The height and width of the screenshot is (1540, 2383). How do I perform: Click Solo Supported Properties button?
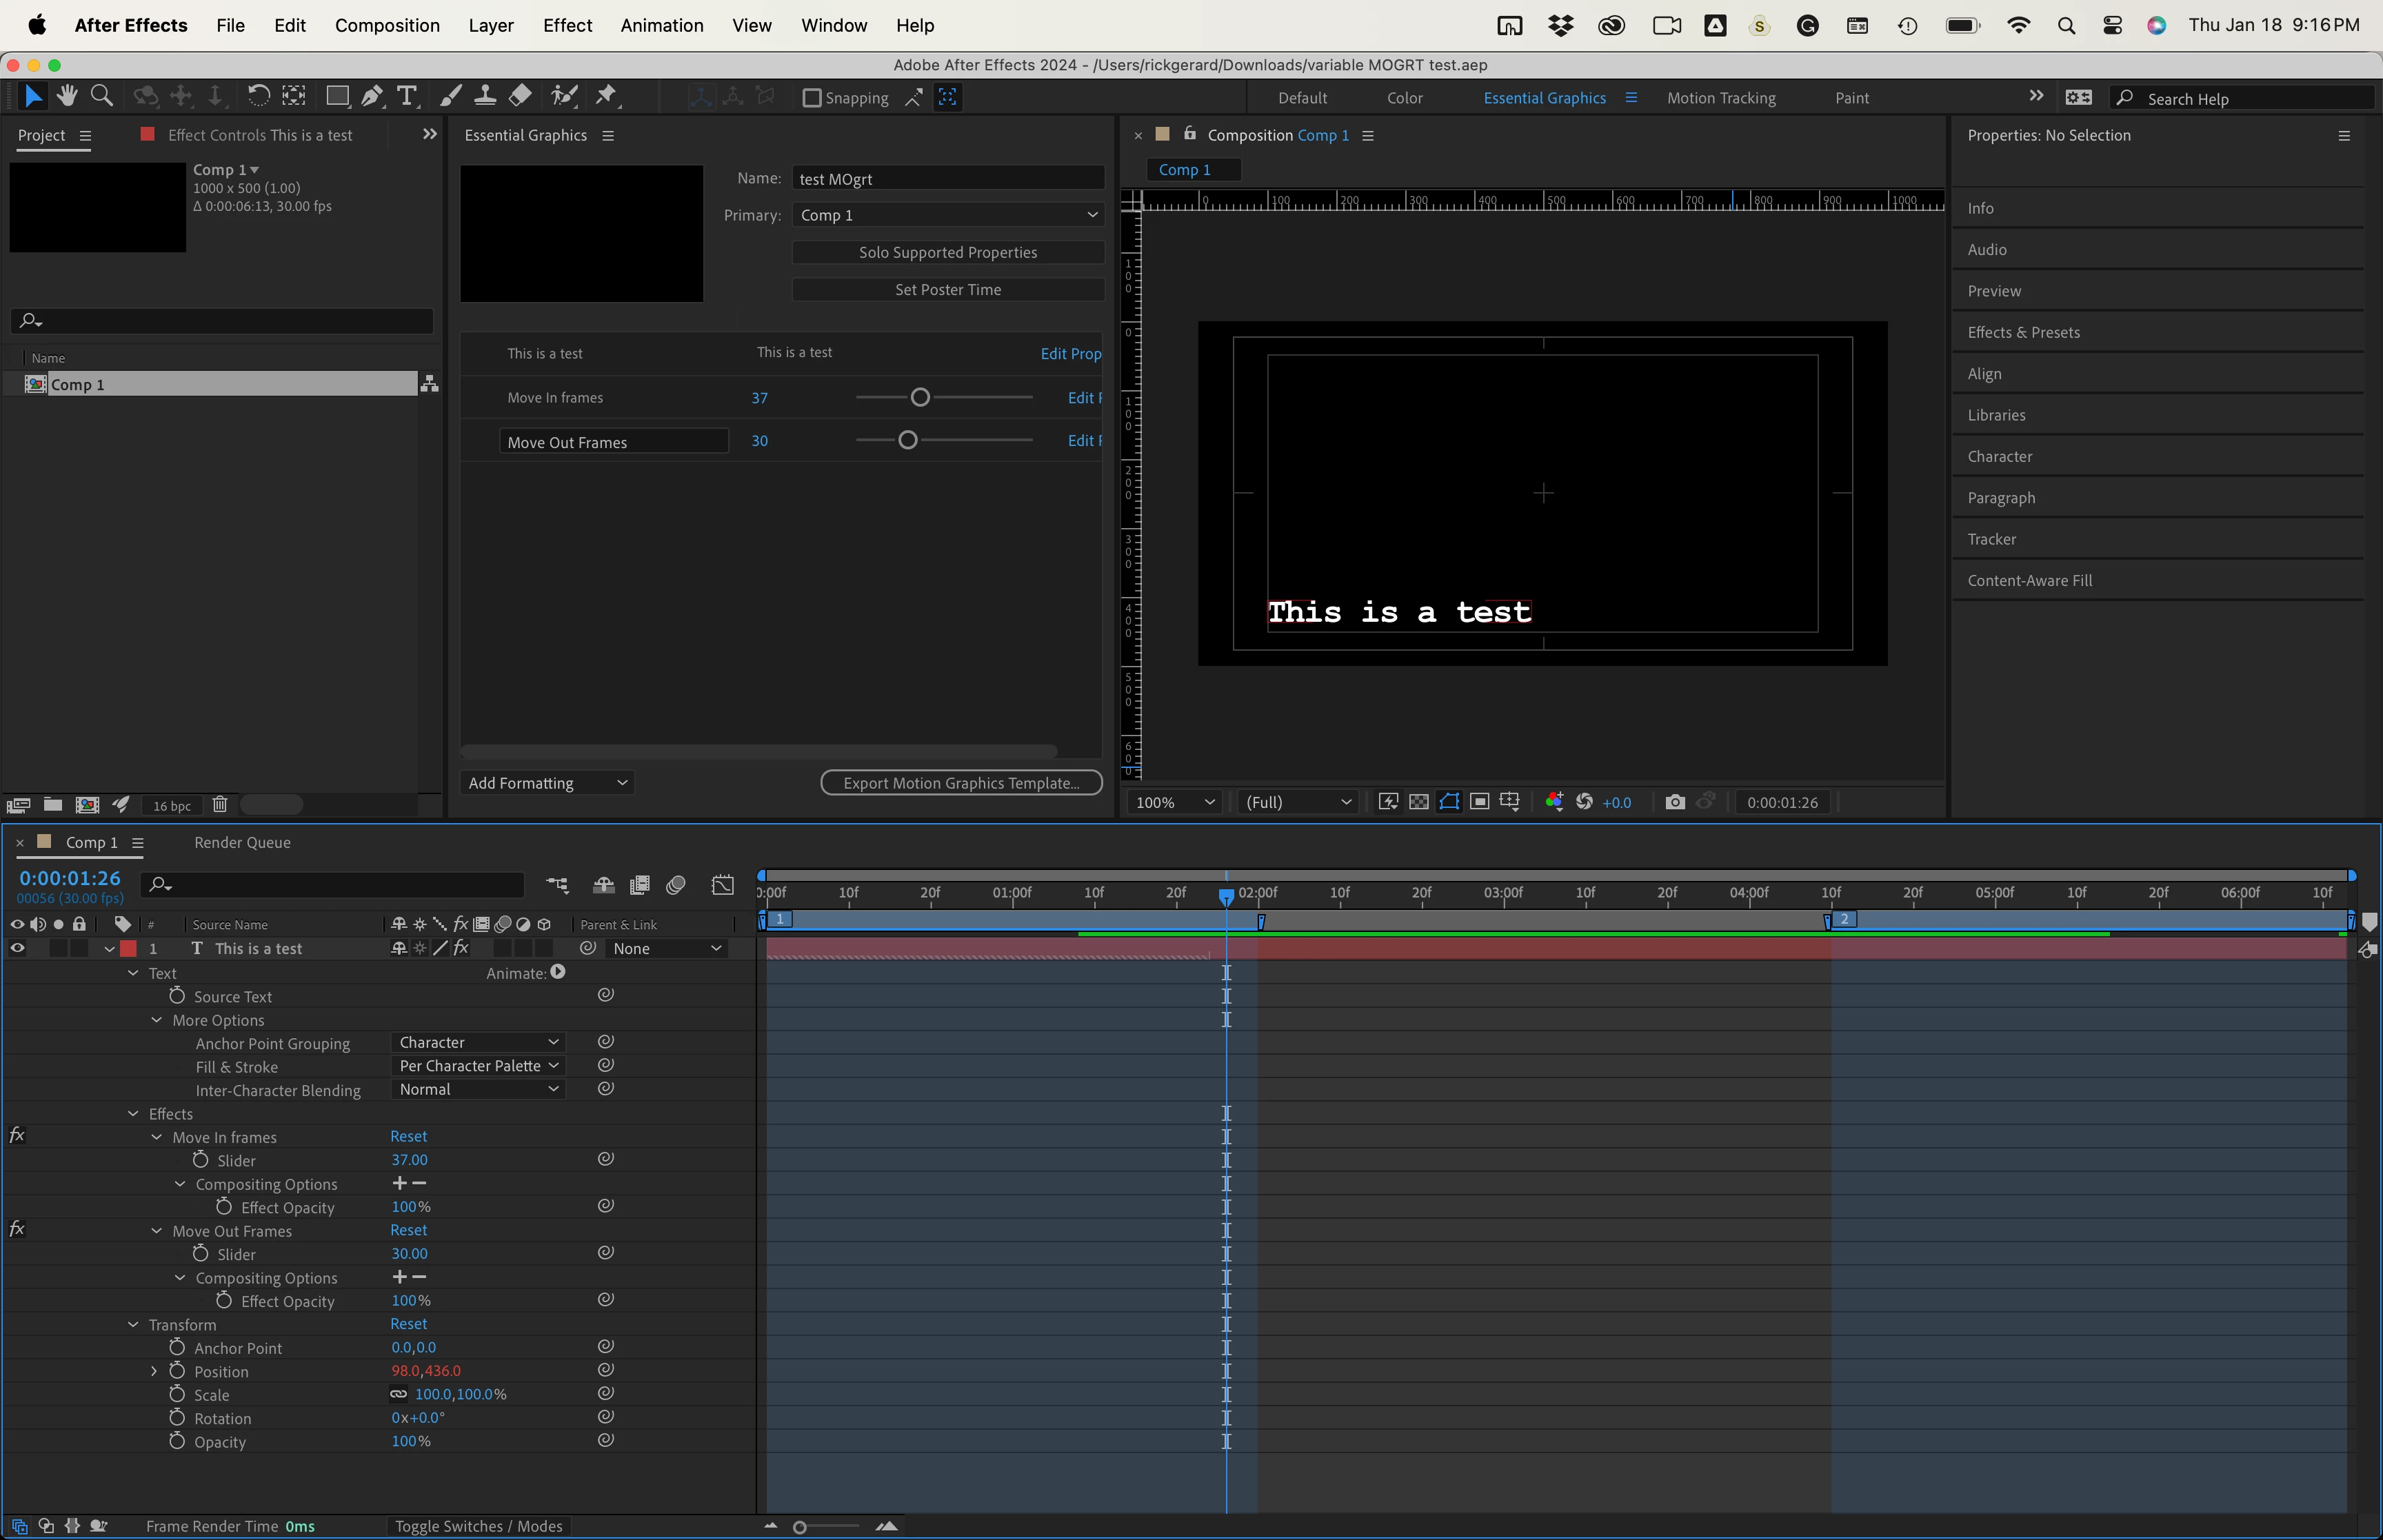947,252
